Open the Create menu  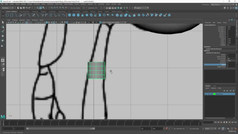[12, 4]
